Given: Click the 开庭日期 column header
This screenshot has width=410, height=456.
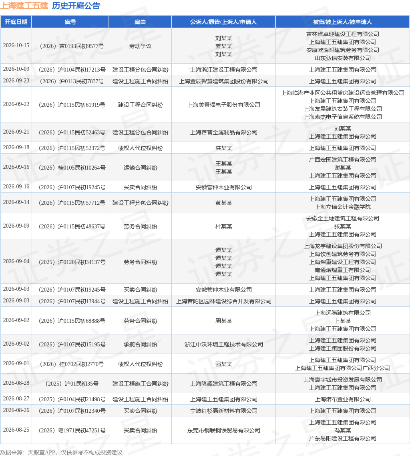Looking at the screenshot, I should click(16, 22).
